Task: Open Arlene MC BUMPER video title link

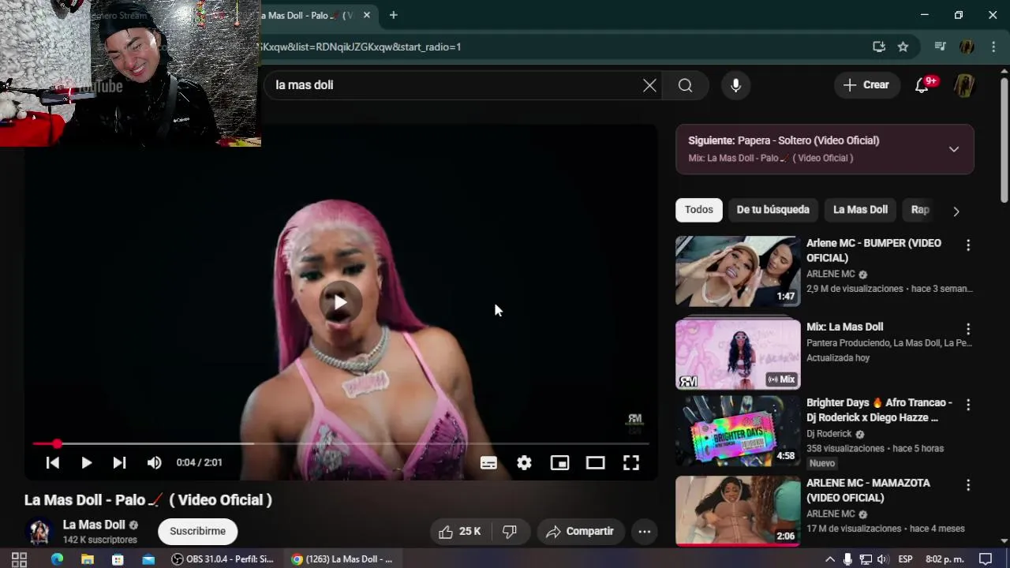Action: tap(873, 250)
